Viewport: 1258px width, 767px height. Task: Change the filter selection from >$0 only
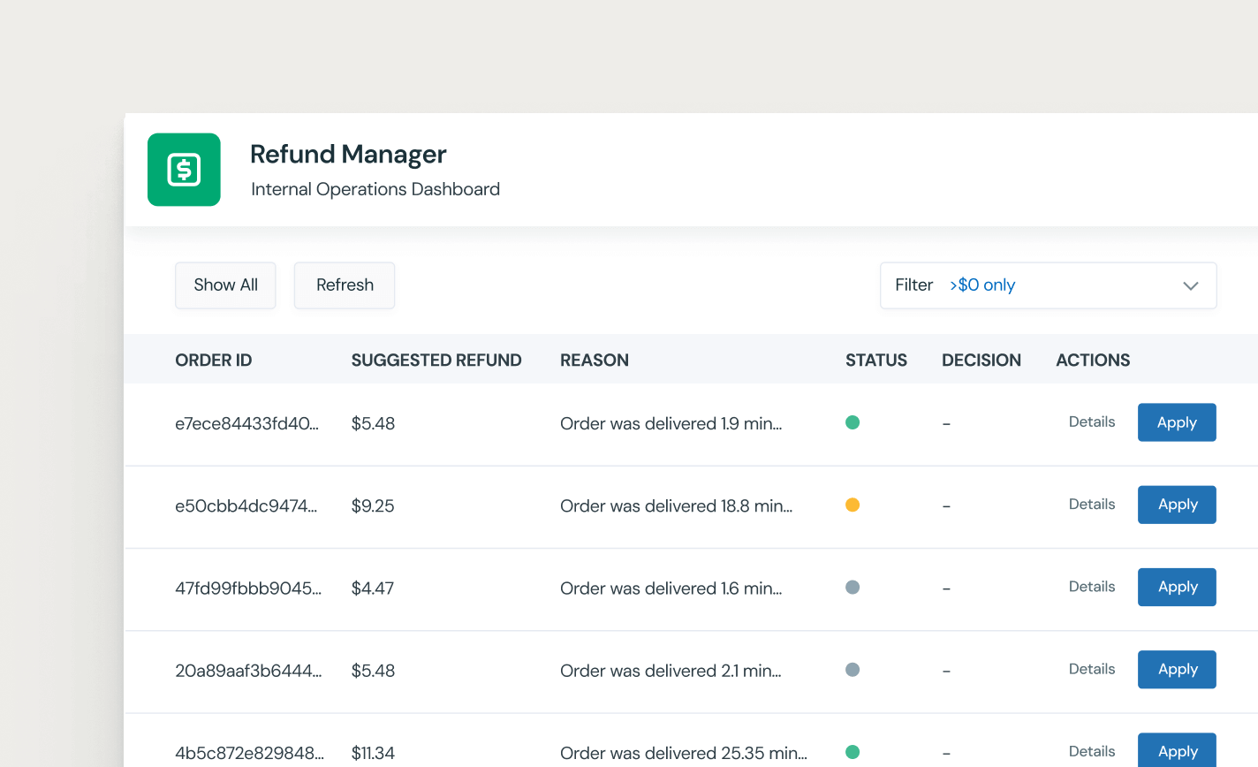tap(982, 285)
